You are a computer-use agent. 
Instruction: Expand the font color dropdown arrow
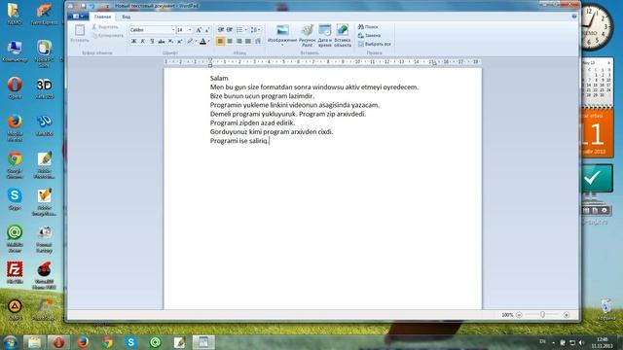tap(209, 41)
